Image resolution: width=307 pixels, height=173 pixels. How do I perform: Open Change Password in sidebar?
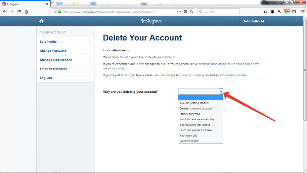coord(65,51)
